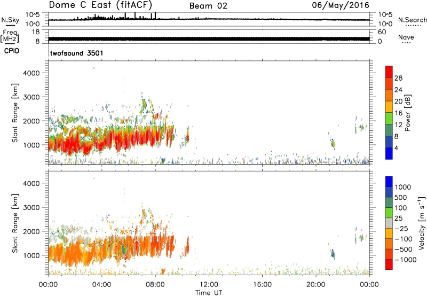Click the 'Time UT' axis title
The width and height of the screenshot is (427, 296).
pos(209,293)
